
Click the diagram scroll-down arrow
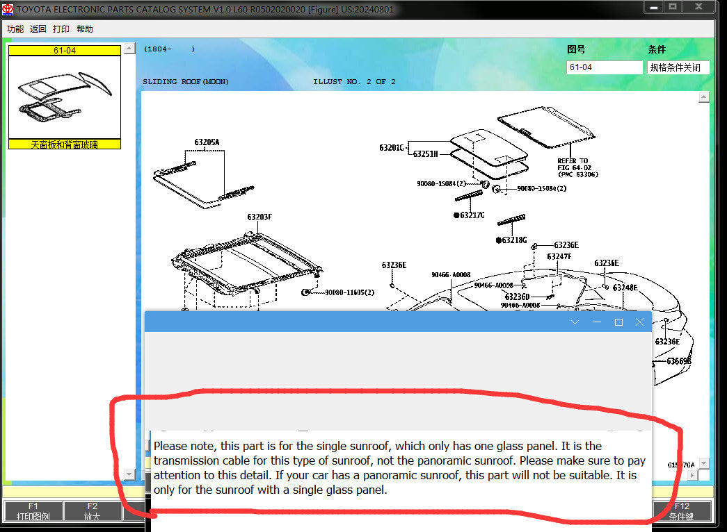[704, 463]
